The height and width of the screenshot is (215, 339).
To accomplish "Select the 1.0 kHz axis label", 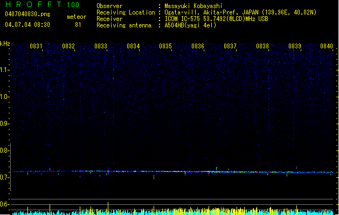I will click(x=4, y=97).
